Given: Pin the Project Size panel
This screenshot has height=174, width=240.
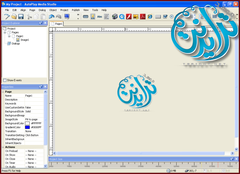Looking at the screenshot, I should 232,159.
